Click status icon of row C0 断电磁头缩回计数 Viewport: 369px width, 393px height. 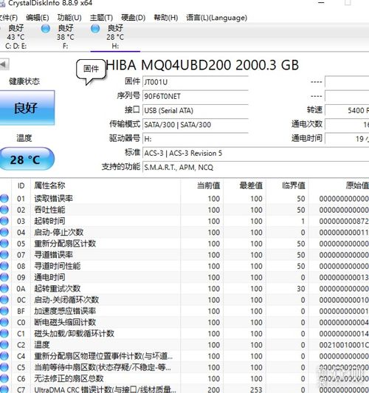click(4, 322)
